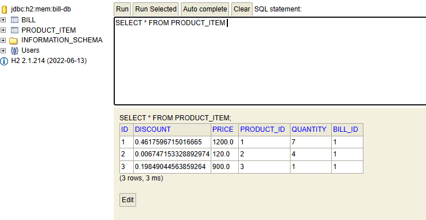Screen dimensions: 426x220
Task: Select the jdbc:h2:mem:bill-db connection label
Action: tap(41, 9)
